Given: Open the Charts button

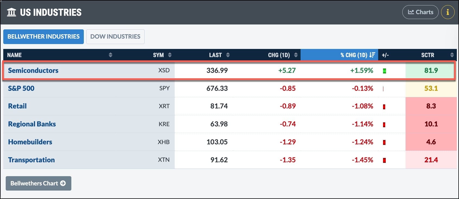Looking at the screenshot, I should pyautogui.click(x=420, y=12).
